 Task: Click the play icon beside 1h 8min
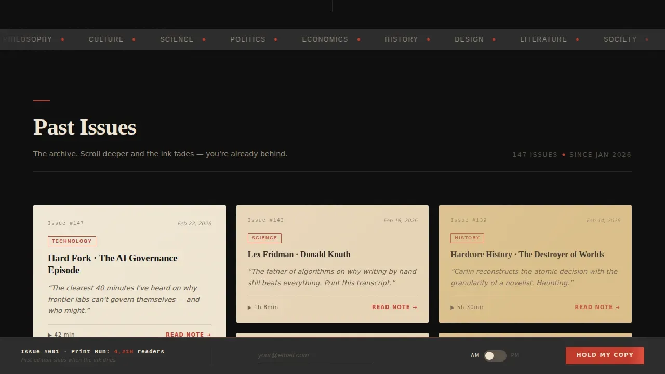coord(250,308)
